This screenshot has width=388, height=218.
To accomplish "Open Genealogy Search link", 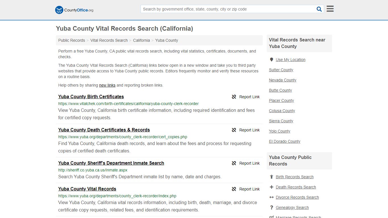I will pyautogui.click(x=292, y=207).
